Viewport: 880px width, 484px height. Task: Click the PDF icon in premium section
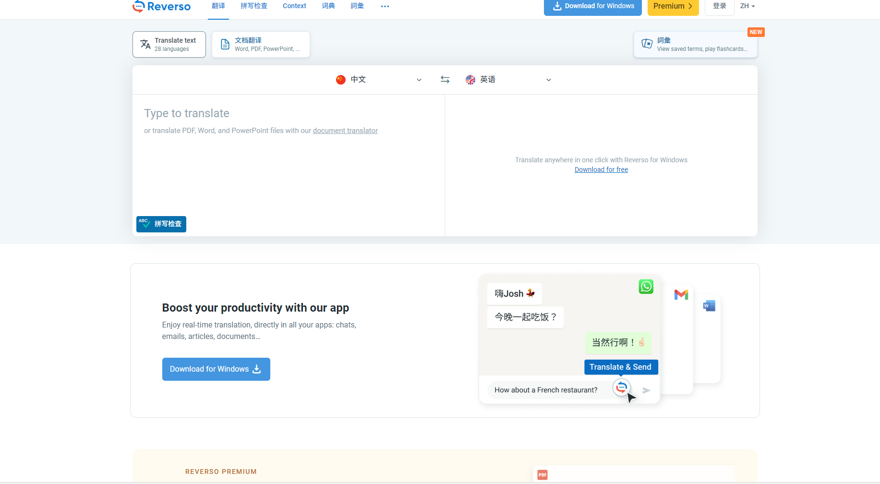pos(542,475)
